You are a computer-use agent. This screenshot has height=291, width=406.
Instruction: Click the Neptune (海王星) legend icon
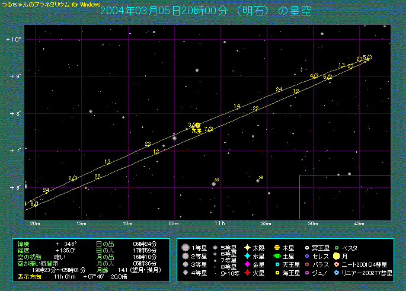(x=277, y=273)
